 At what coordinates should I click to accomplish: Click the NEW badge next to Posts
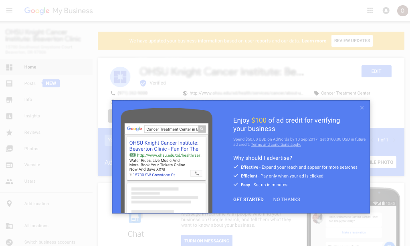coord(51,83)
